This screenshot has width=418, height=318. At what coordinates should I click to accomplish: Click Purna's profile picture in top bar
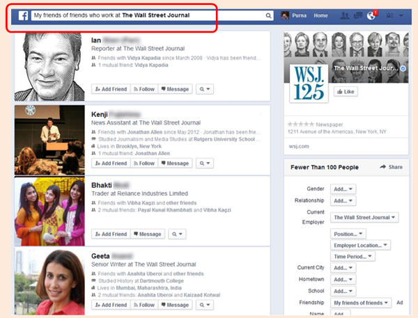(285, 15)
